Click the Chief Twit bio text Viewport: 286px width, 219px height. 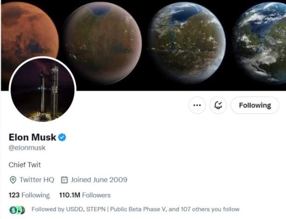click(25, 165)
